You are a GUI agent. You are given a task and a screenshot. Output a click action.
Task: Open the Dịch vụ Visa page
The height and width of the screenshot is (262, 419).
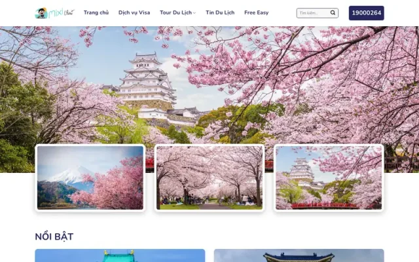[134, 12]
